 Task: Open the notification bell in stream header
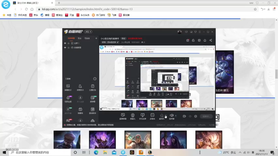(x=205, y=40)
